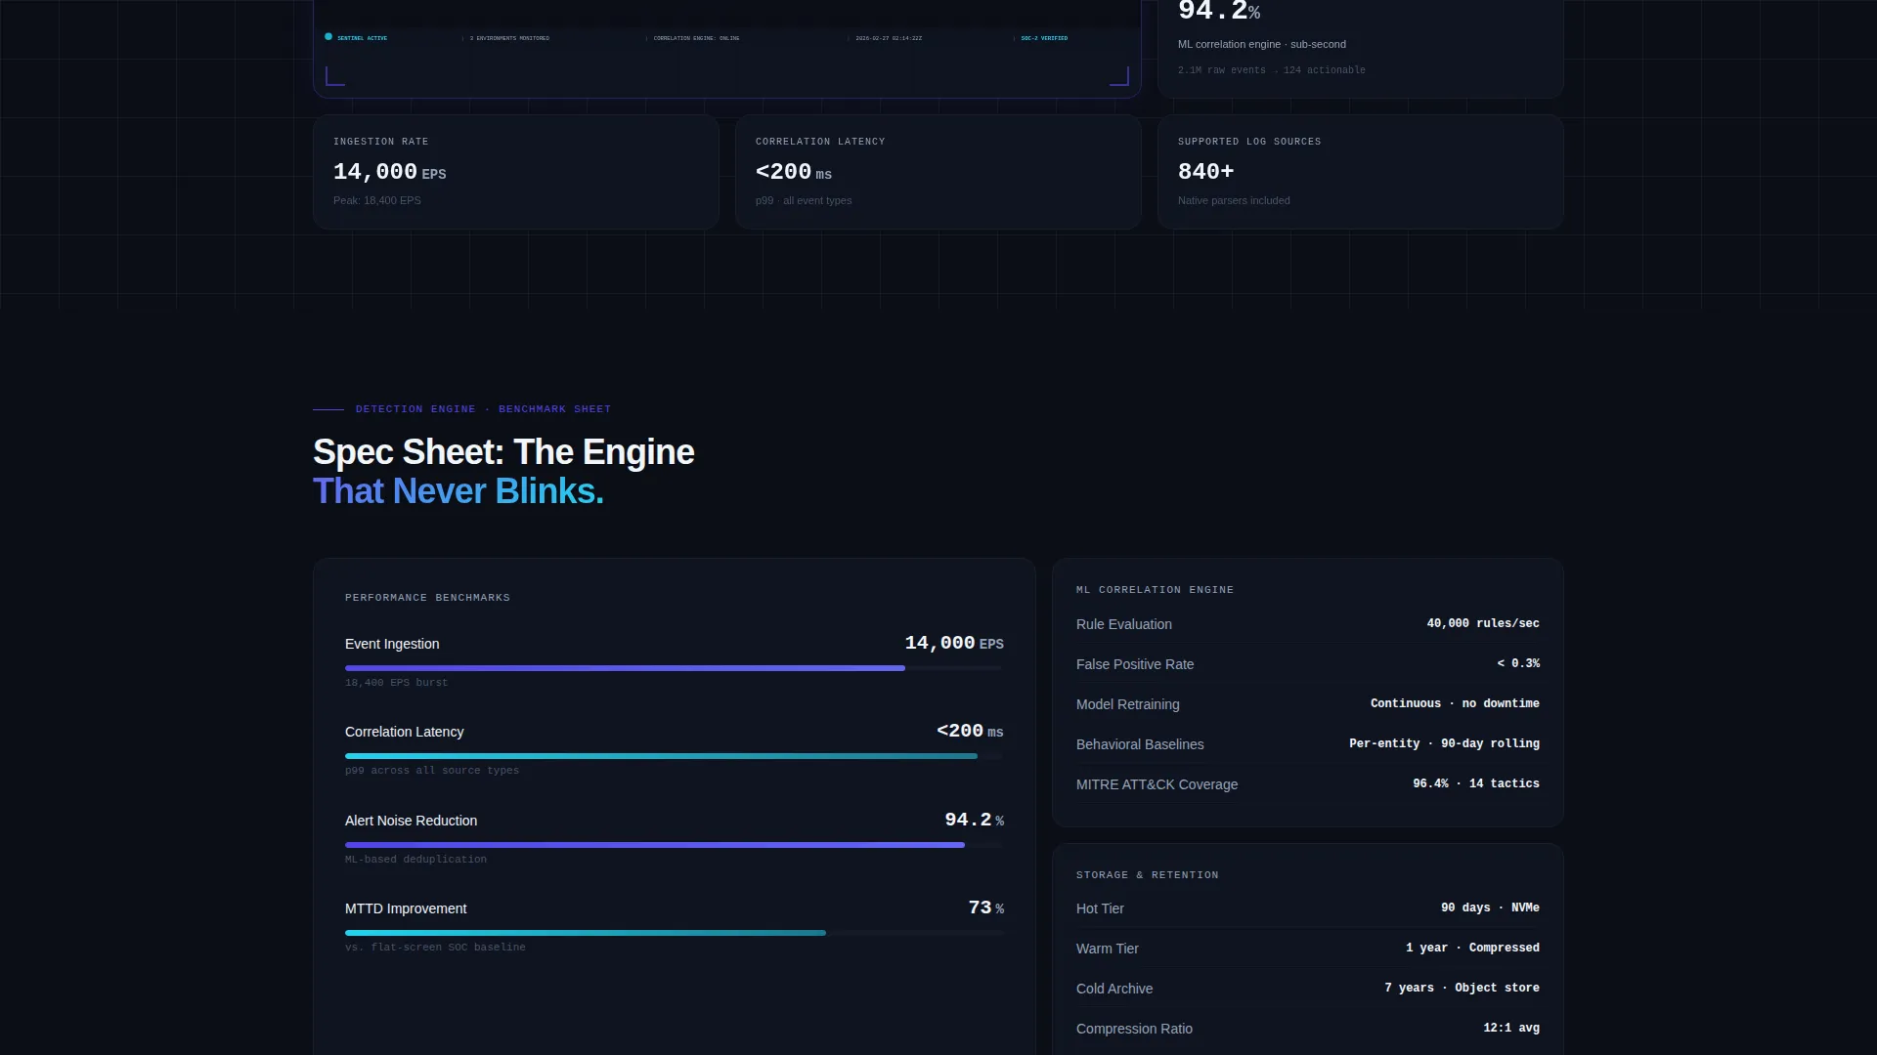Image resolution: width=1877 pixels, height=1055 pixels.
Task: Click the 'Event Ingestion' benchmark label
Action: point(392,644)
